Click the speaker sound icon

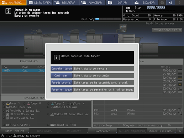(x=170, y=2)
